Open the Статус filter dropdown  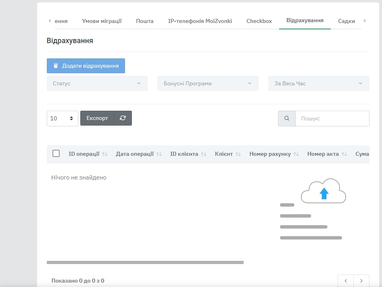(x=97, y=83)
